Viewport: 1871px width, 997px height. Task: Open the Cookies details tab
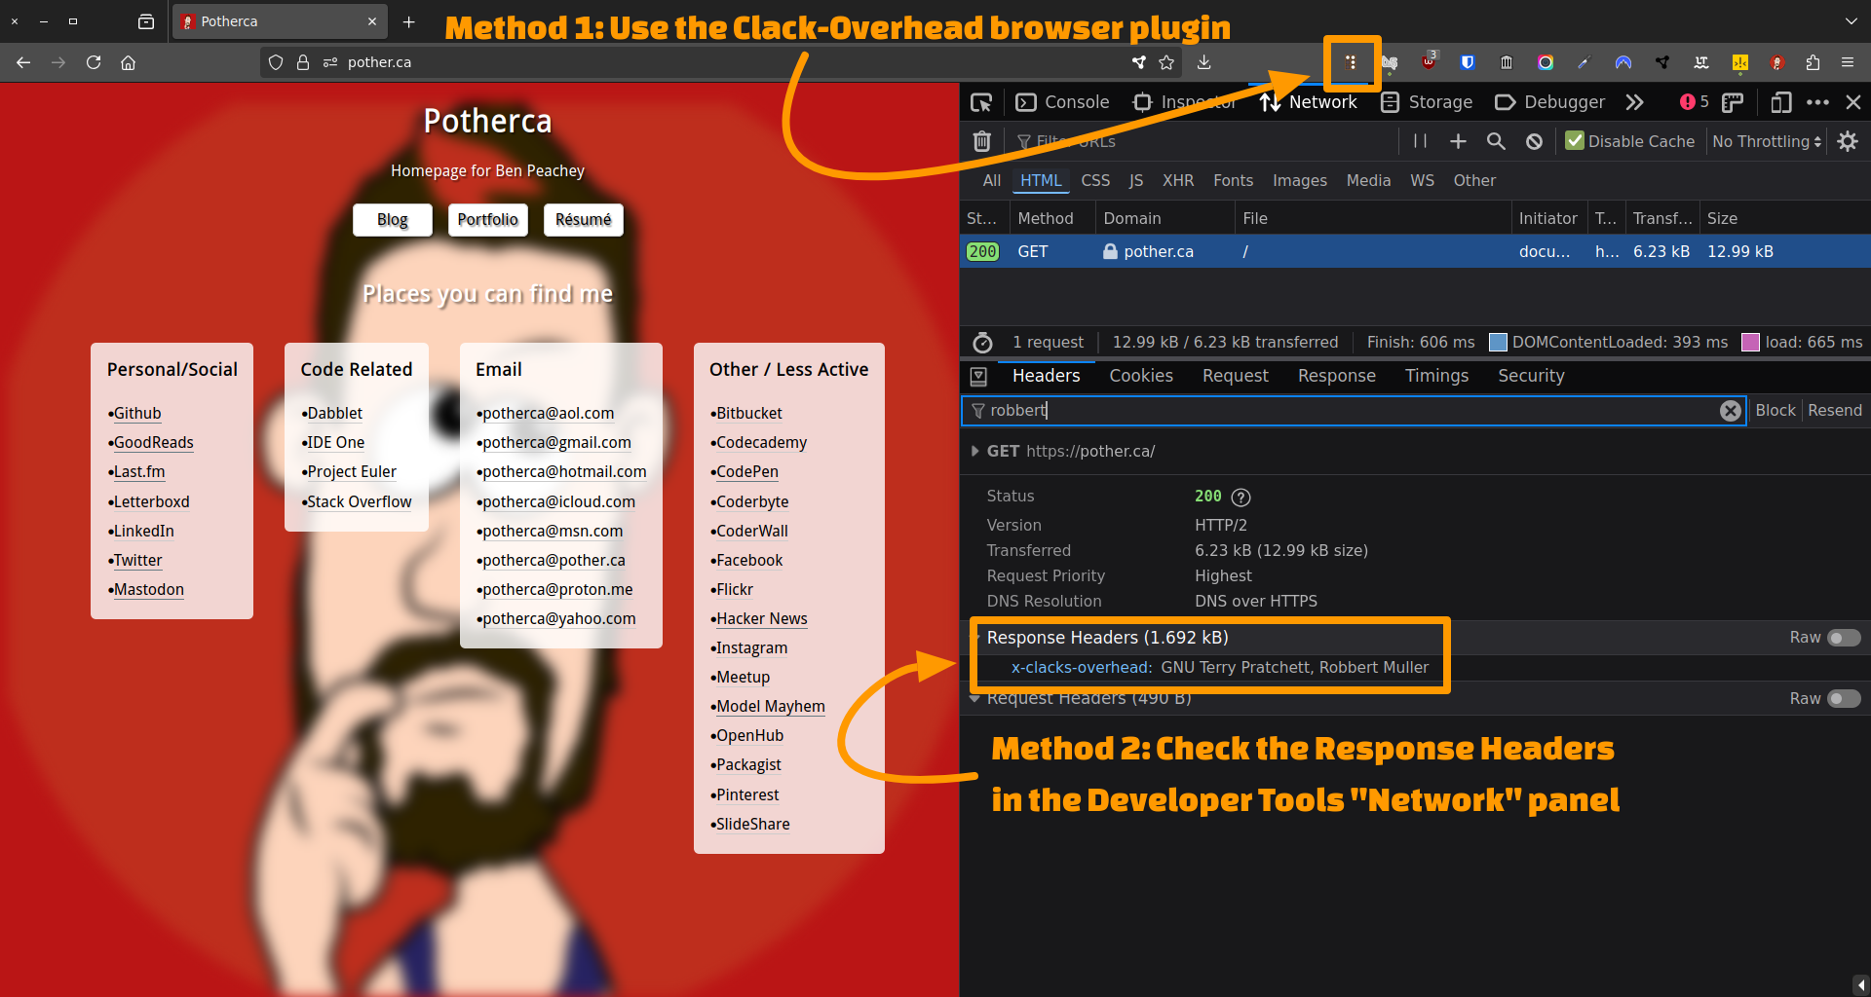[1141, 376]
